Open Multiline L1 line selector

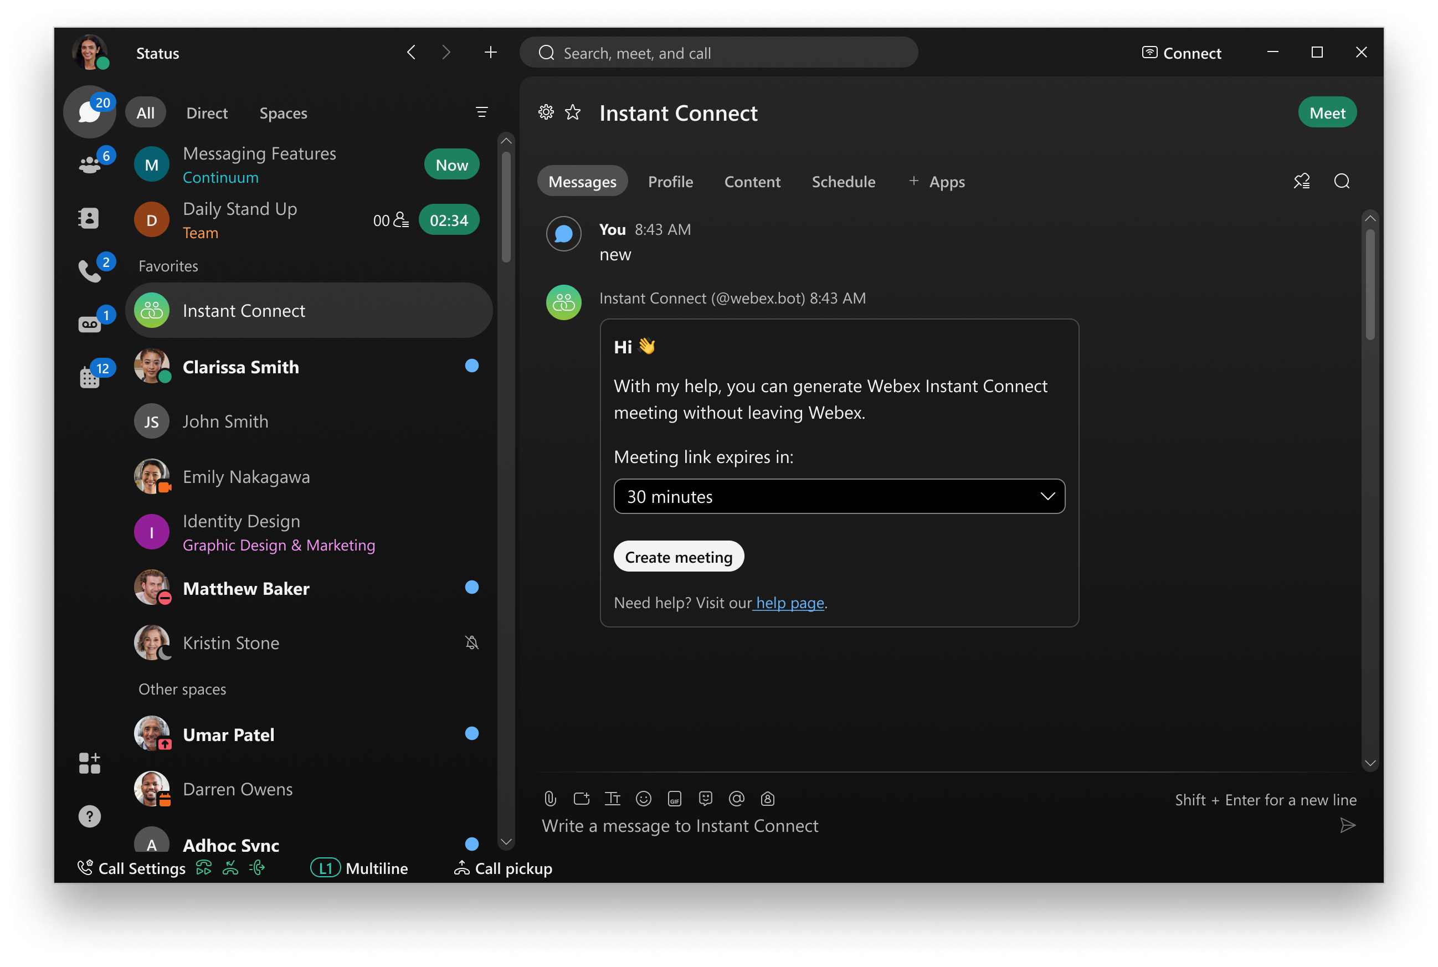359,868
